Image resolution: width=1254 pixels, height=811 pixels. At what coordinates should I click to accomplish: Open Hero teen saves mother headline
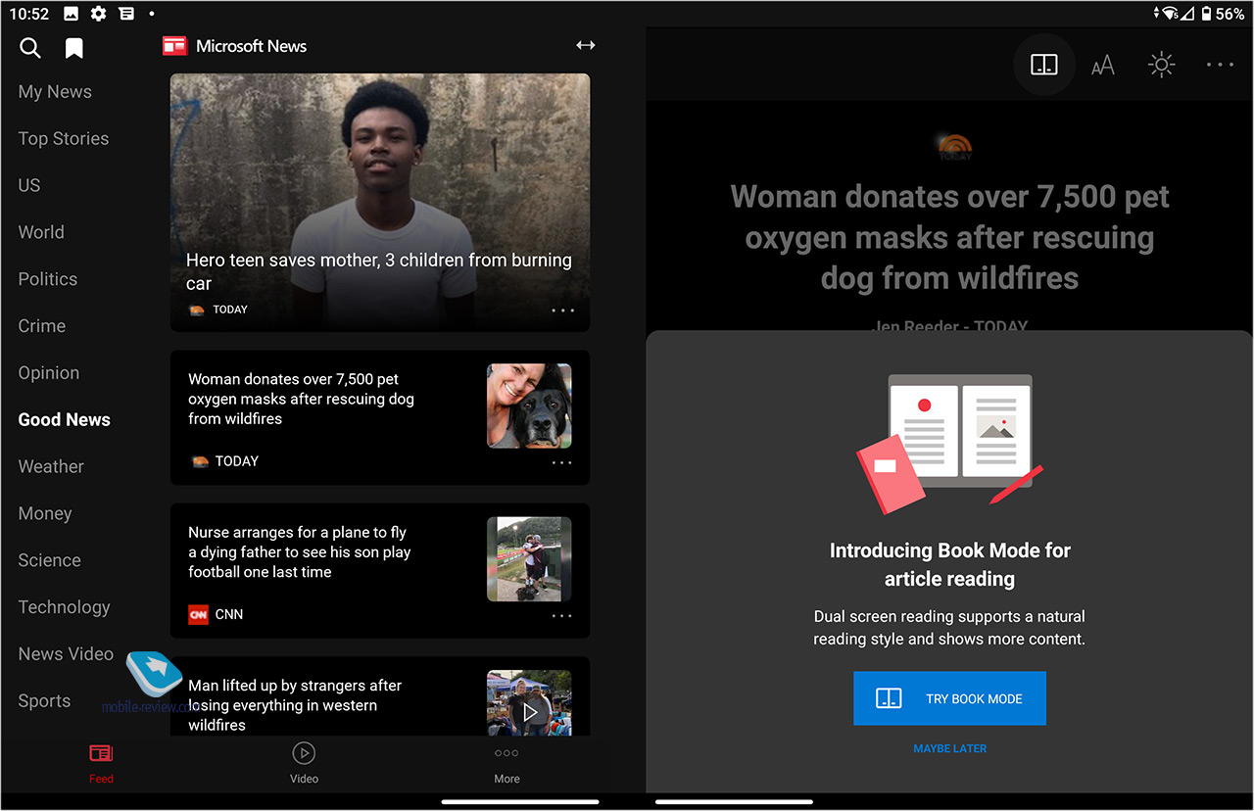[x=379, y=272]
